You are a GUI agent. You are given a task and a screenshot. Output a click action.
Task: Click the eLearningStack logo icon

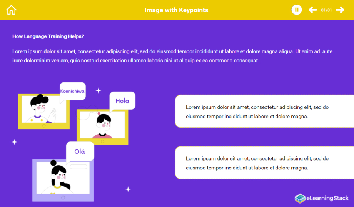pyautogui.click(x=300, y=198)
